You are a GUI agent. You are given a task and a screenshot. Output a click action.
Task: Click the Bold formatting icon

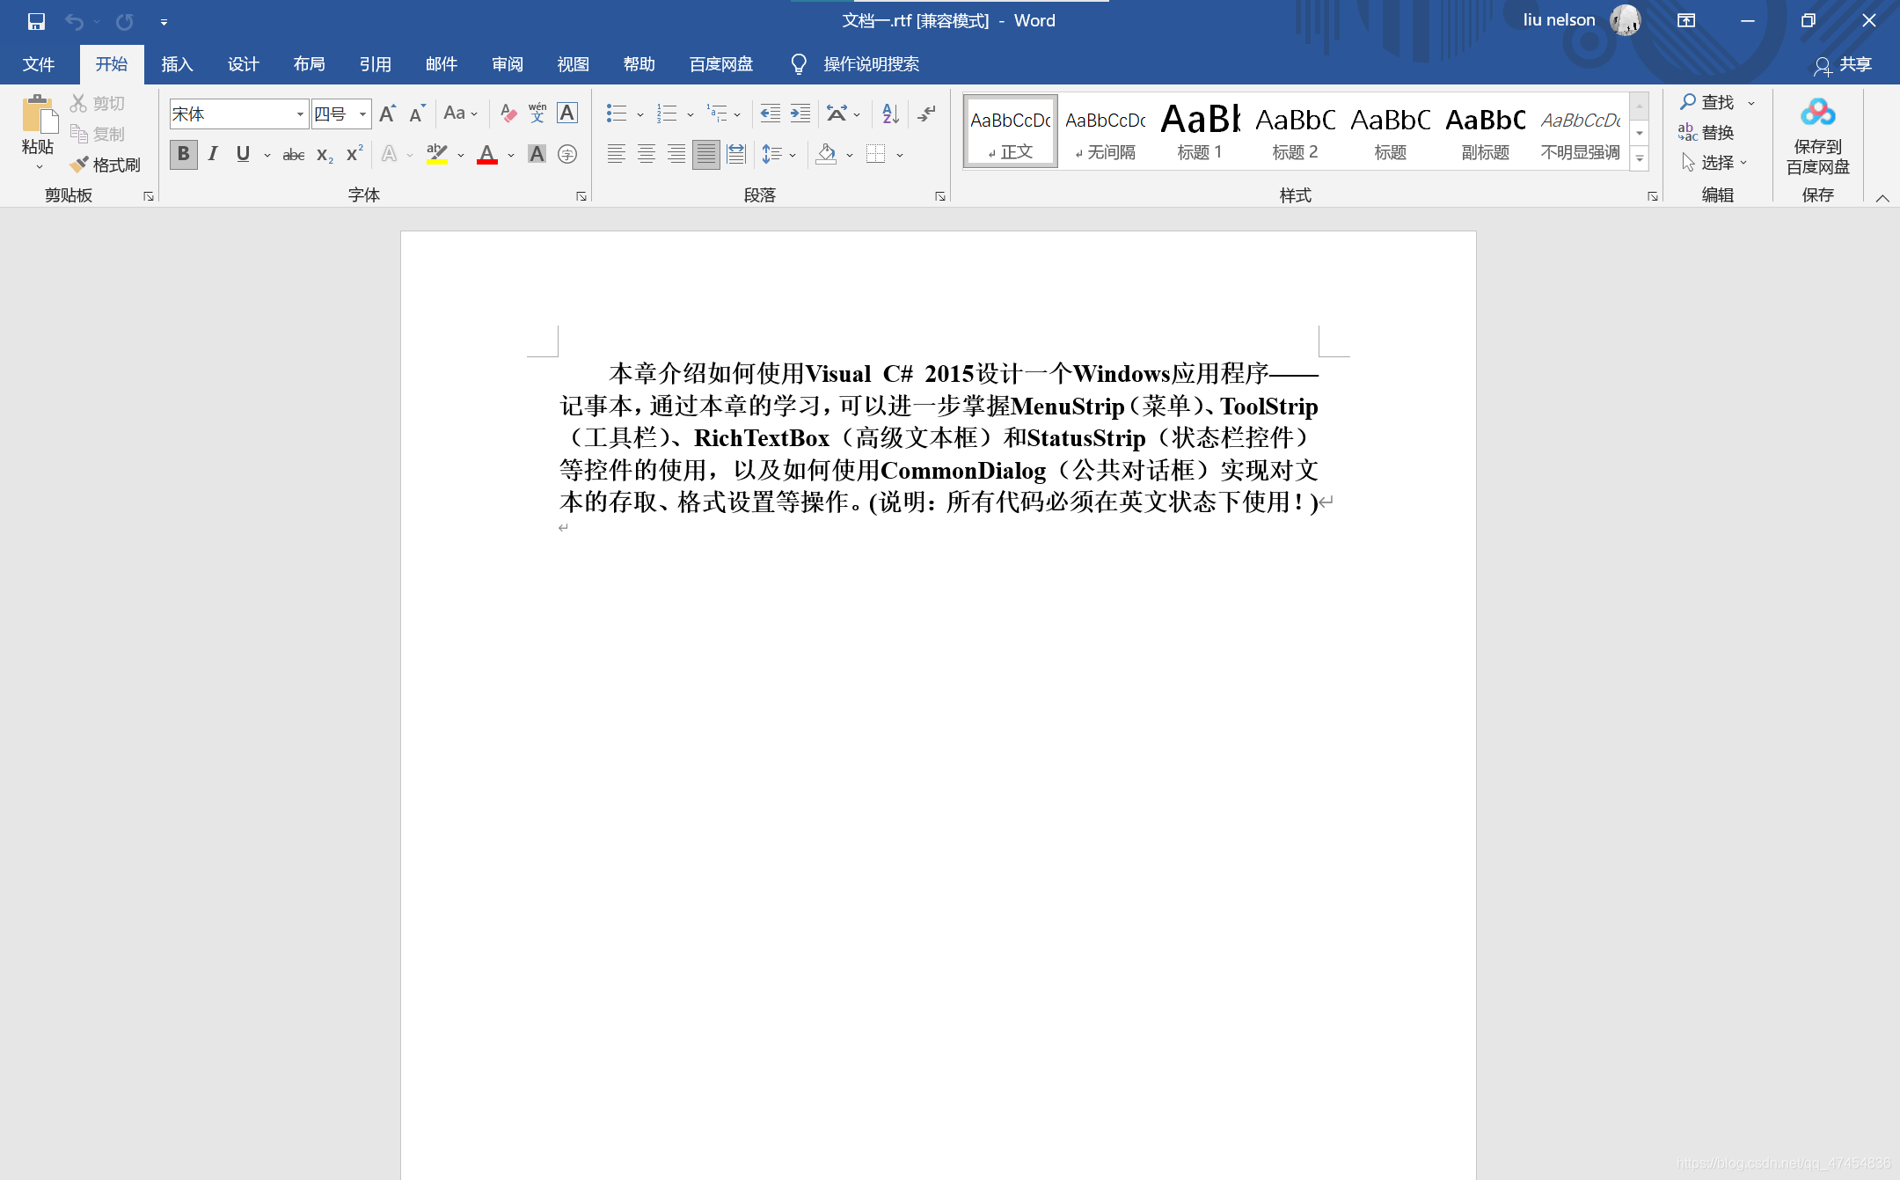(x=184, y=154)
